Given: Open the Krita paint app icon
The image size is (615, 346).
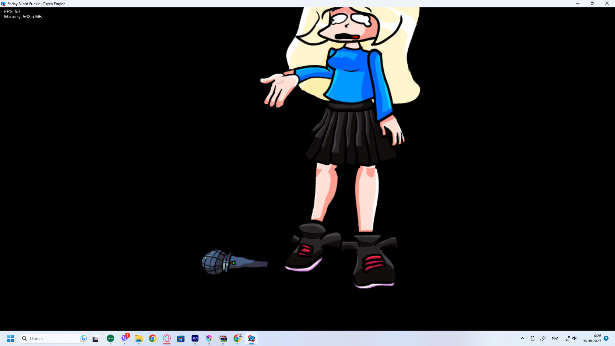Looking at the screenshot, I should pyautogui.click(x=209, y=338).
